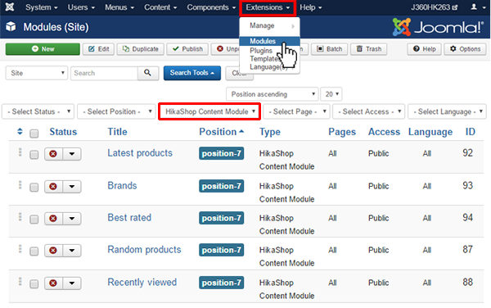491x308 pixels.
Task: Check the Latest products row checkbox
Action: [34, 155]
